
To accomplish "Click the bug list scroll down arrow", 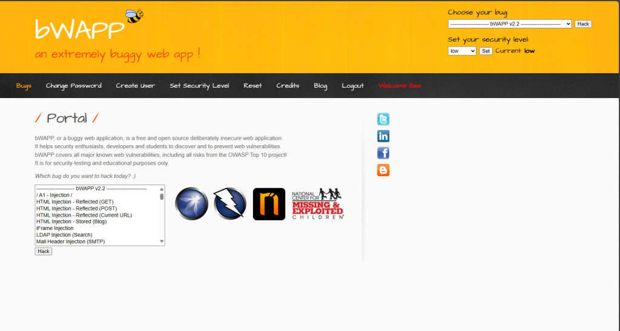I will coord(162,241).
